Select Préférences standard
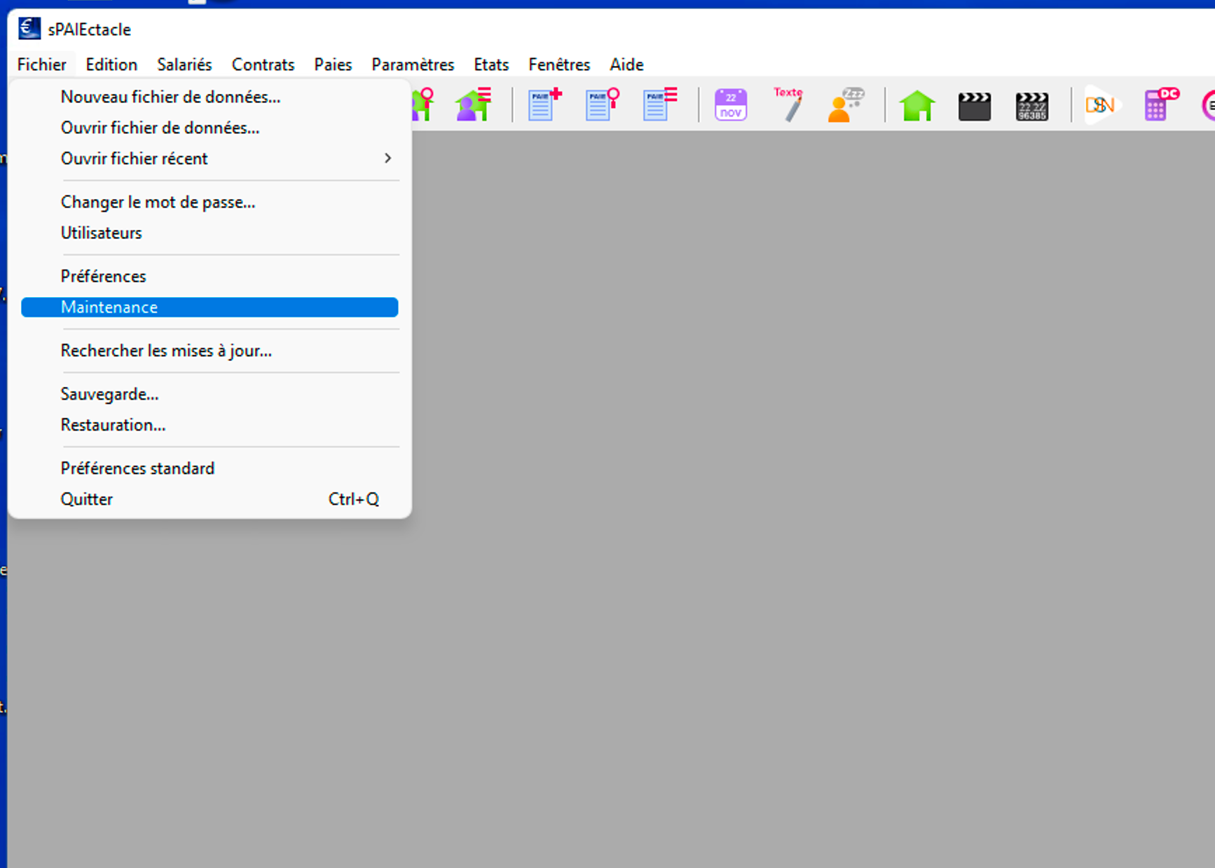 point(210,468)
